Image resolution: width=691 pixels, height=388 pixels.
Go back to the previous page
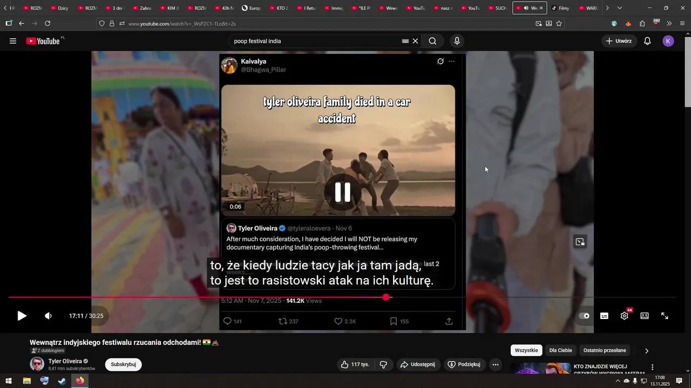[22, 24]
